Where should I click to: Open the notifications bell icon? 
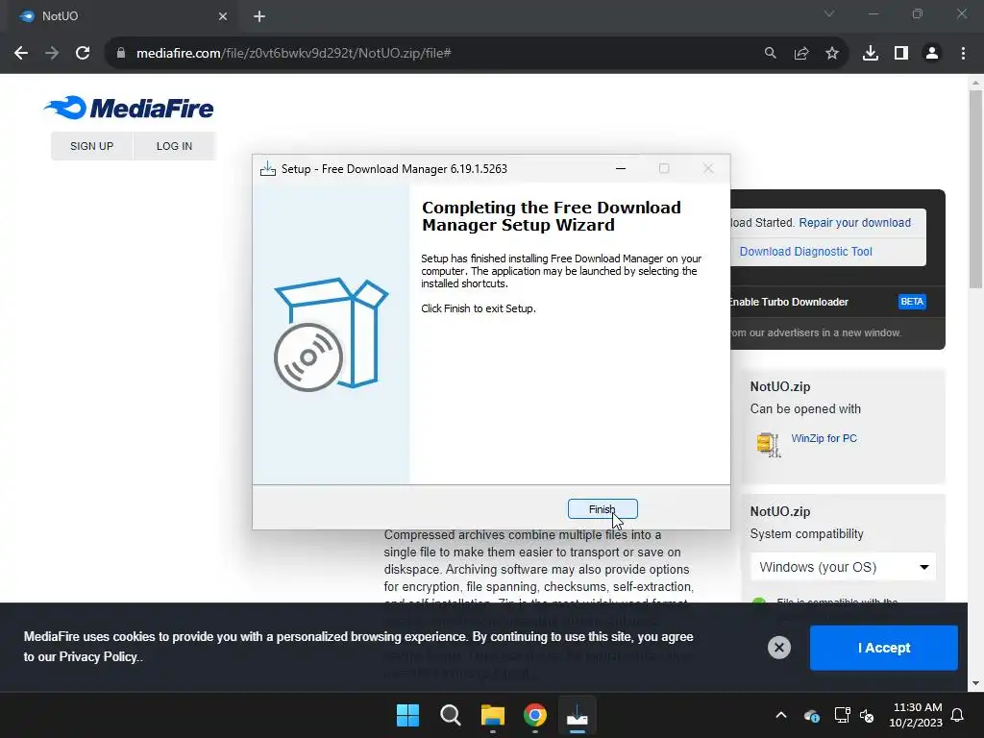(x=958, y=715)
